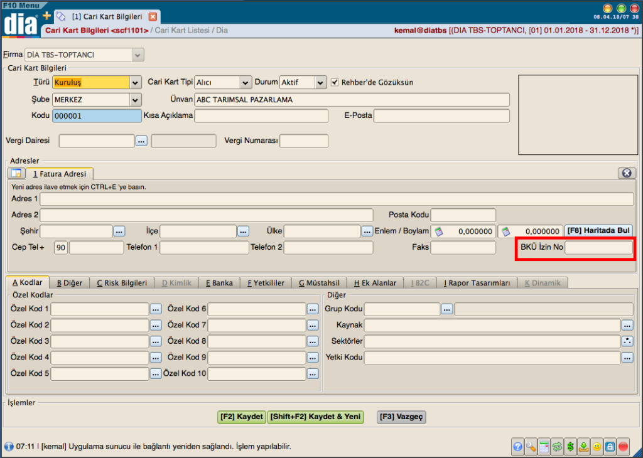
Task: Click the Boylam calculator icon
Action: (506, 232)
